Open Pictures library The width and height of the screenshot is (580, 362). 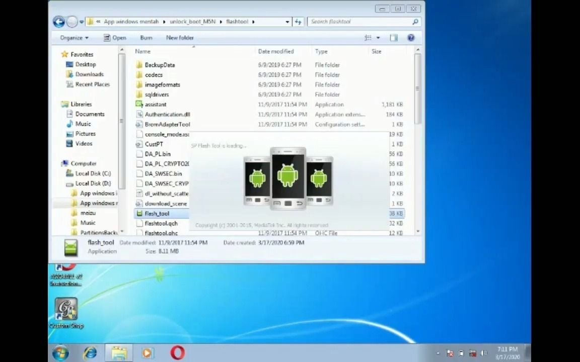pyautogui.click(x=86, y=134)
